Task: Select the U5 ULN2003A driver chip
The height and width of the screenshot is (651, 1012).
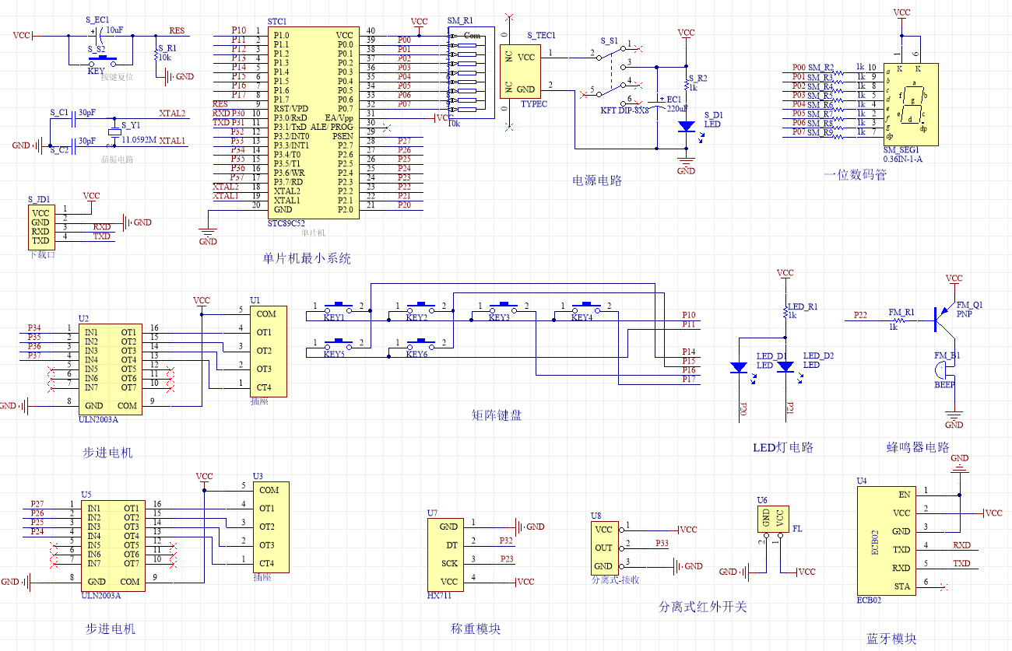Action: pos(113,545)
